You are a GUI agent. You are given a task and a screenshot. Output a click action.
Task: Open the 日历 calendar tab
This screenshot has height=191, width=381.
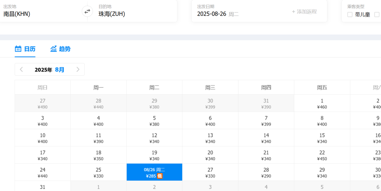tap(25, 49)
